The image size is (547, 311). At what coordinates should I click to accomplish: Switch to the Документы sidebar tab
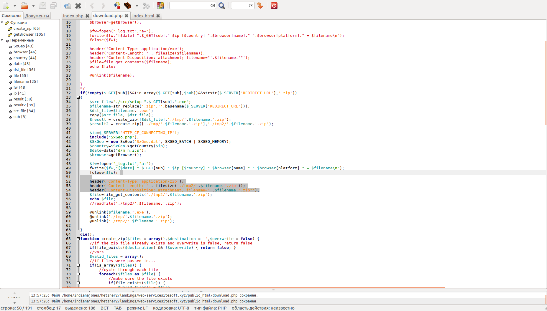[x=37, y=16]
